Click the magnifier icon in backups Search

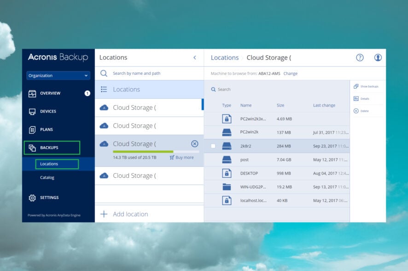click(x=213, y=89)
